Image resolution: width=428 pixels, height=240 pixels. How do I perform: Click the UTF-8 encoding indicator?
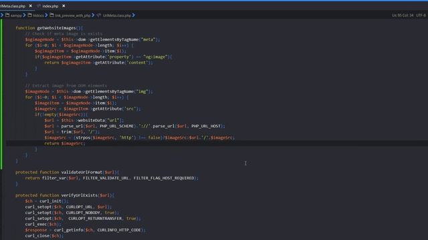pos(421,15)
